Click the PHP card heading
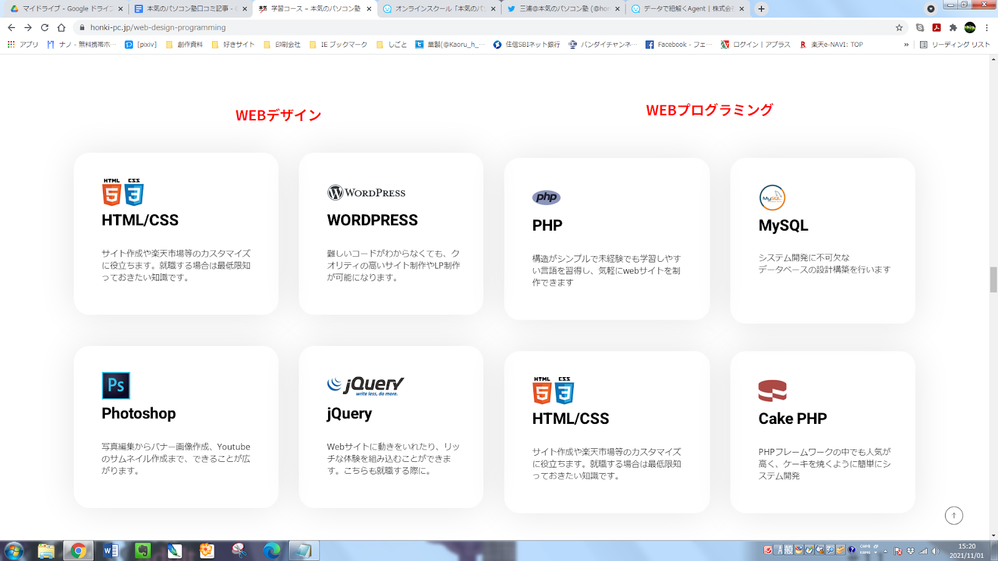Screen dimensions: 998x561 (x=547, y=225)
